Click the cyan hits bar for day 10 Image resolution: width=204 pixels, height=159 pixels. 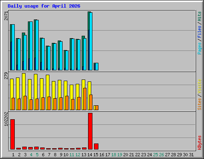click(67, 60)
